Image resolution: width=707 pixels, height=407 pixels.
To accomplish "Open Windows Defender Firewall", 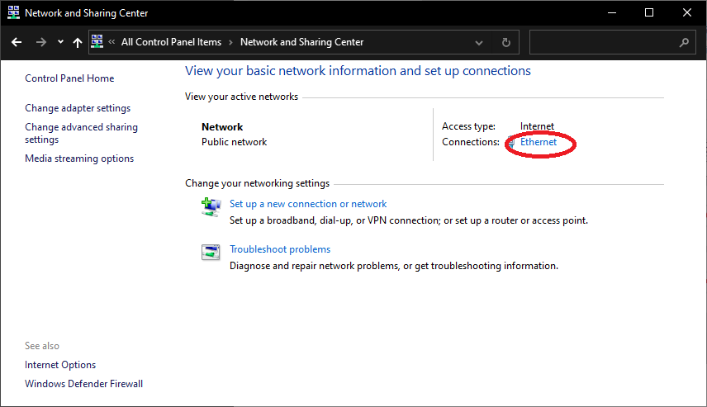I will click(x=84, y=384).
